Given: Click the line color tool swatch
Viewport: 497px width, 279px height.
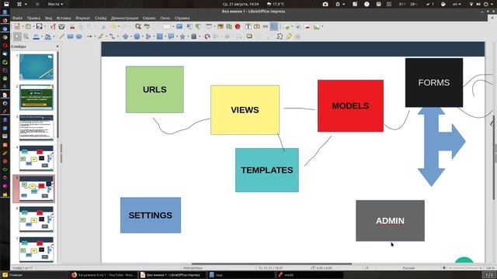Looking at the screenshot, I should coord(36,36).
